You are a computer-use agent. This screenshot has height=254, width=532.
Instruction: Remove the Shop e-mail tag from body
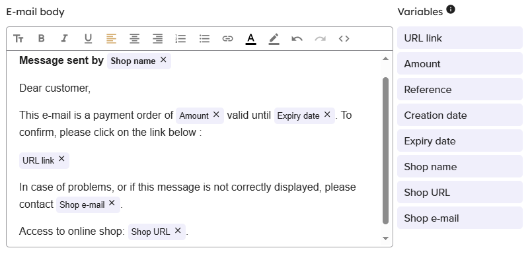click(x=112, y=203)
